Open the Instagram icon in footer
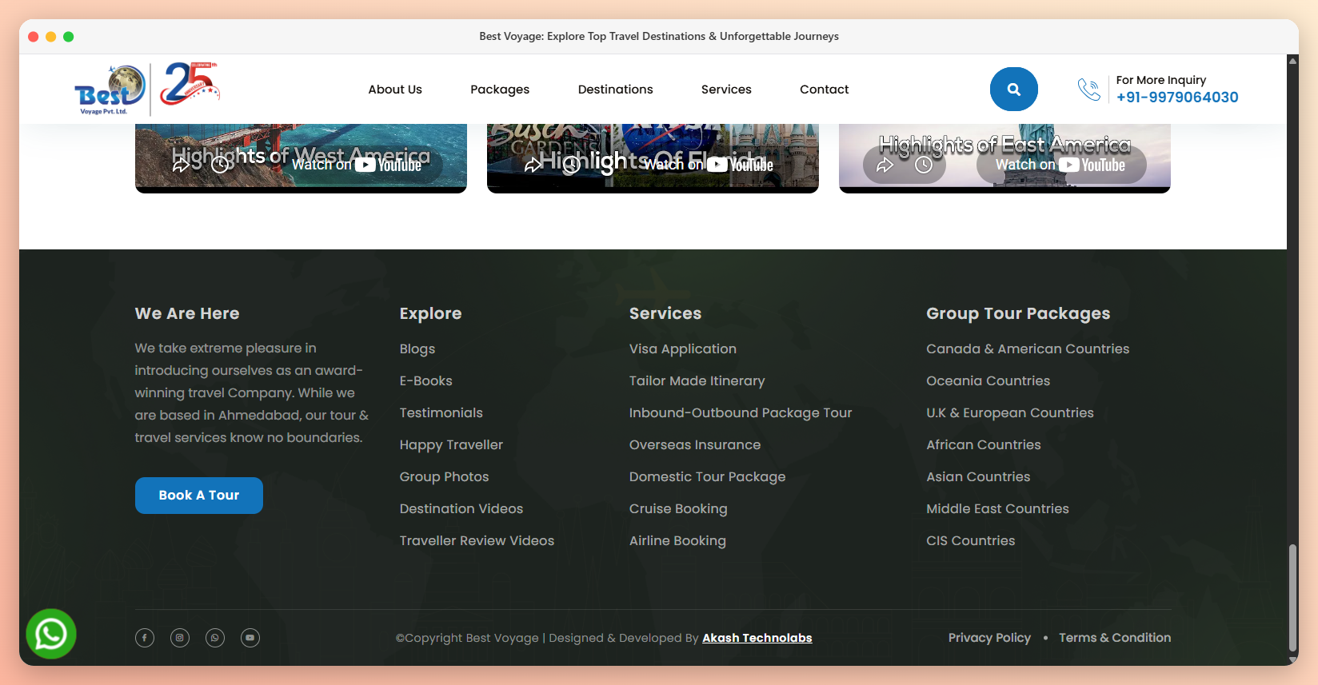This screenshot has height=685, width=1318. coord(180,638)
